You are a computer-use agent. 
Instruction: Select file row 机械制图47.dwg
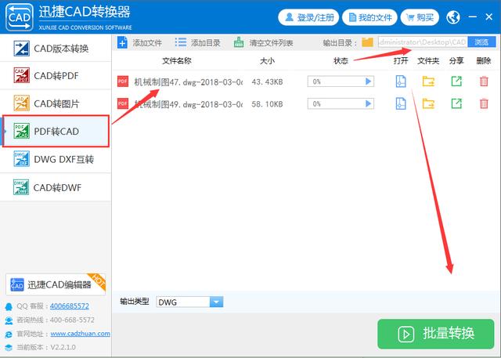coord(306,81)
